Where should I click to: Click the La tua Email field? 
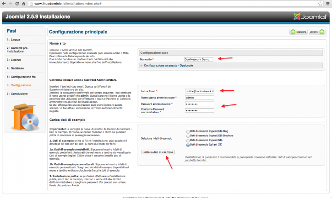[200, 91]
